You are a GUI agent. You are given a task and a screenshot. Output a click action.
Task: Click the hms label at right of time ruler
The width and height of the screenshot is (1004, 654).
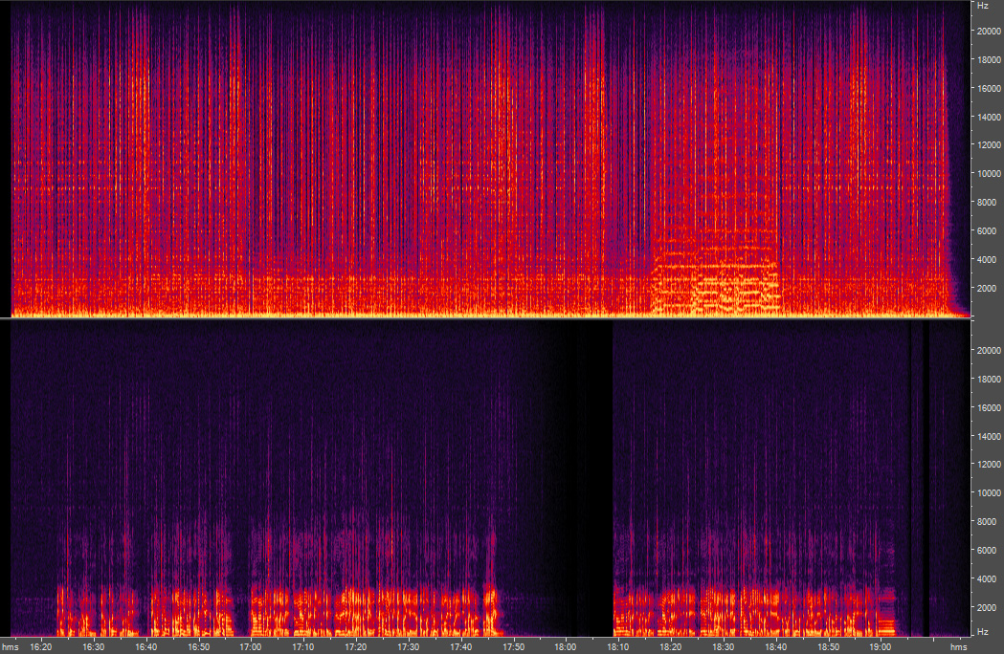click(957, 646)
